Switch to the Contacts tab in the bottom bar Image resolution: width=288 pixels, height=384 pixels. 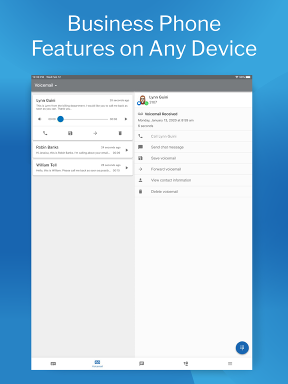(x=53, y=363)
